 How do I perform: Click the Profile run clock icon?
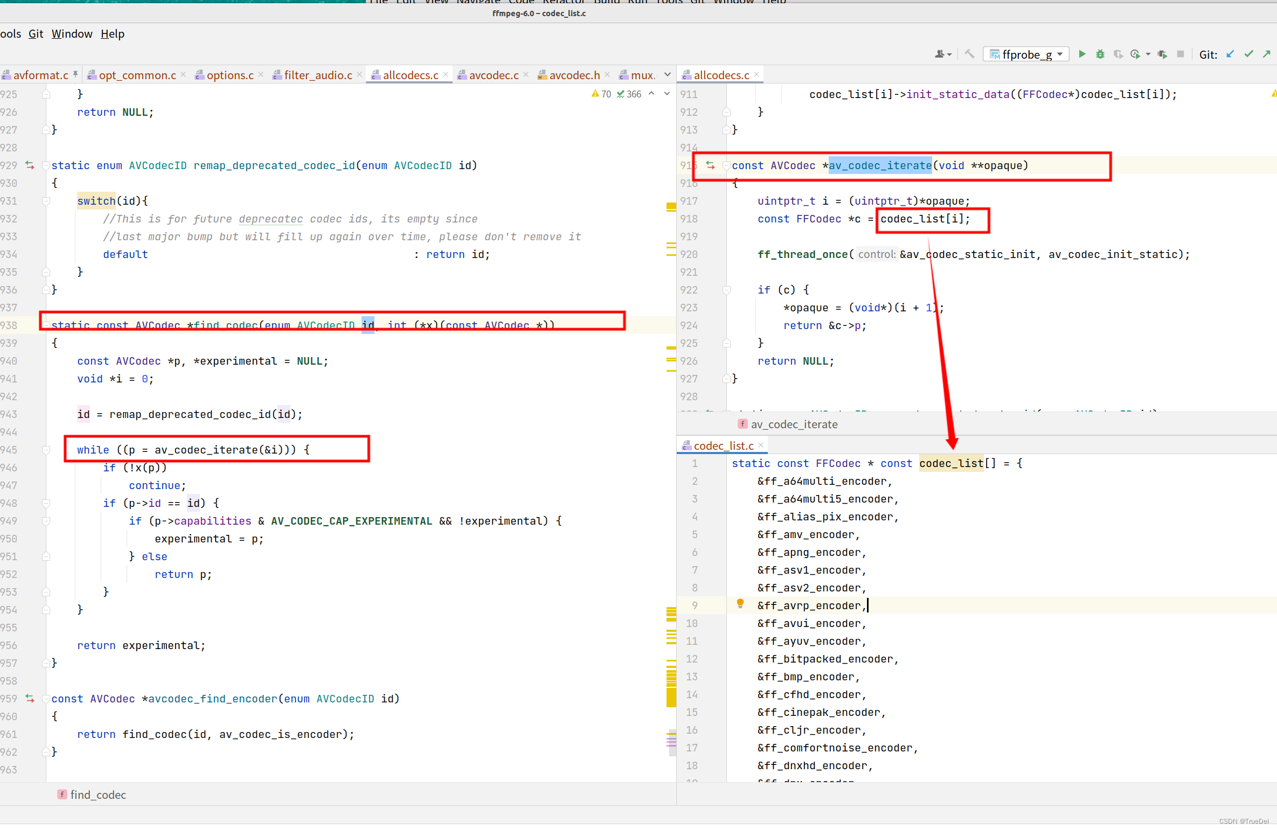pos(1135,54)
